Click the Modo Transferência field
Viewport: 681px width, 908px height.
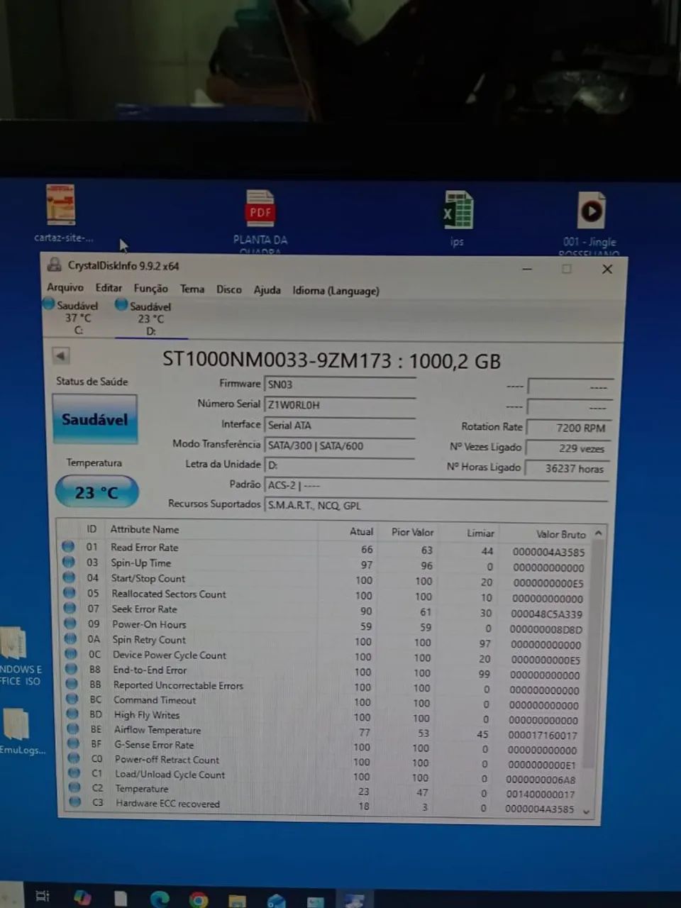pyautogui.click(x=340, y=445)
